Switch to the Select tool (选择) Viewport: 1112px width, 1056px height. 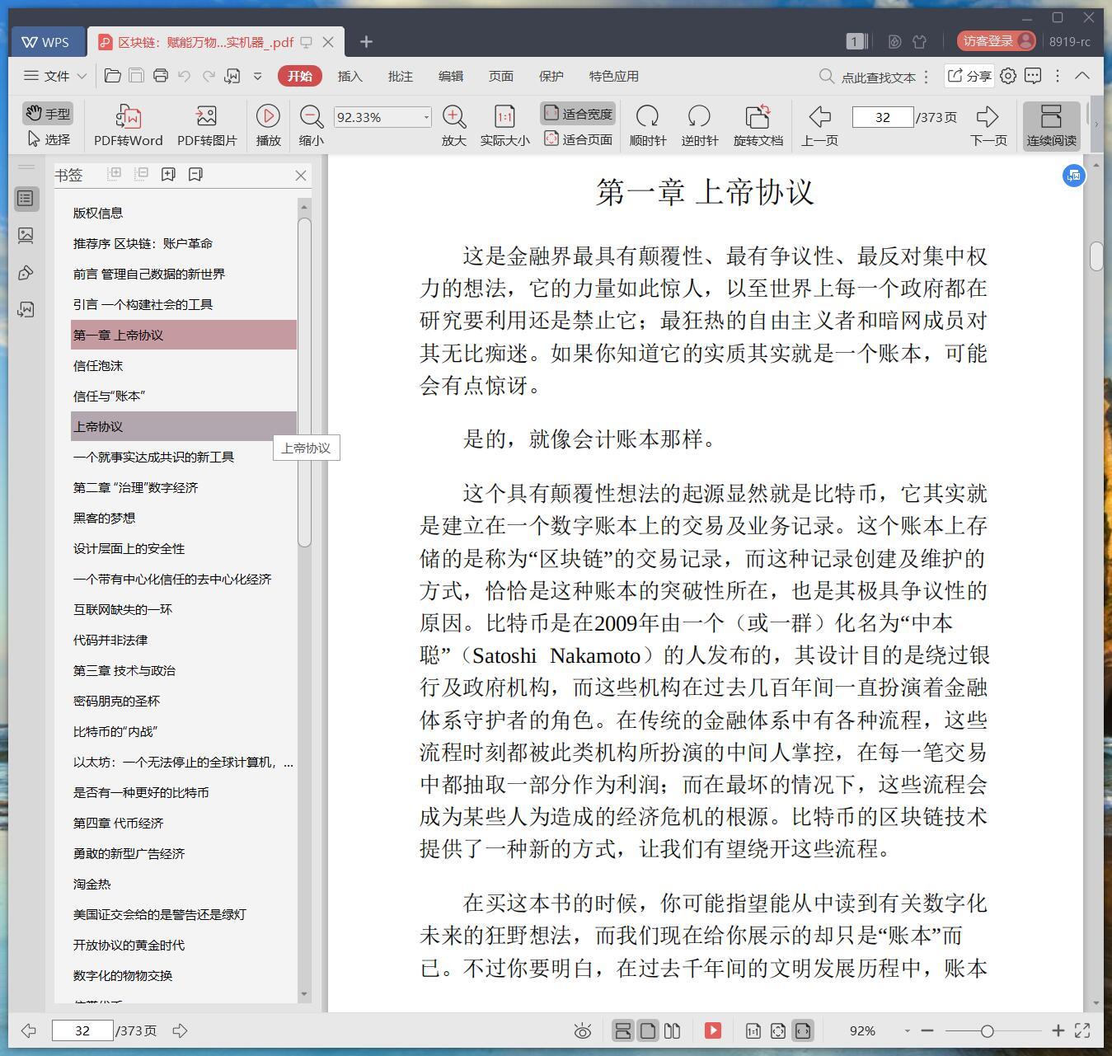pos(48,139)
